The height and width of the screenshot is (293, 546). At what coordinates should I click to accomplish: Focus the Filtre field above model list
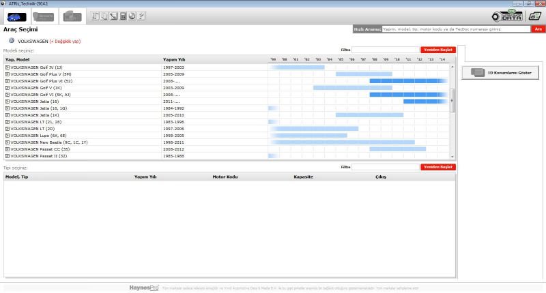[386, 50]
